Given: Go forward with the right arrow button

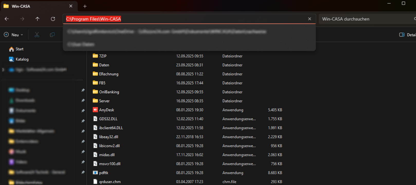Looking at the screenshot, I should pyautogui.click(x=22, y=19).
